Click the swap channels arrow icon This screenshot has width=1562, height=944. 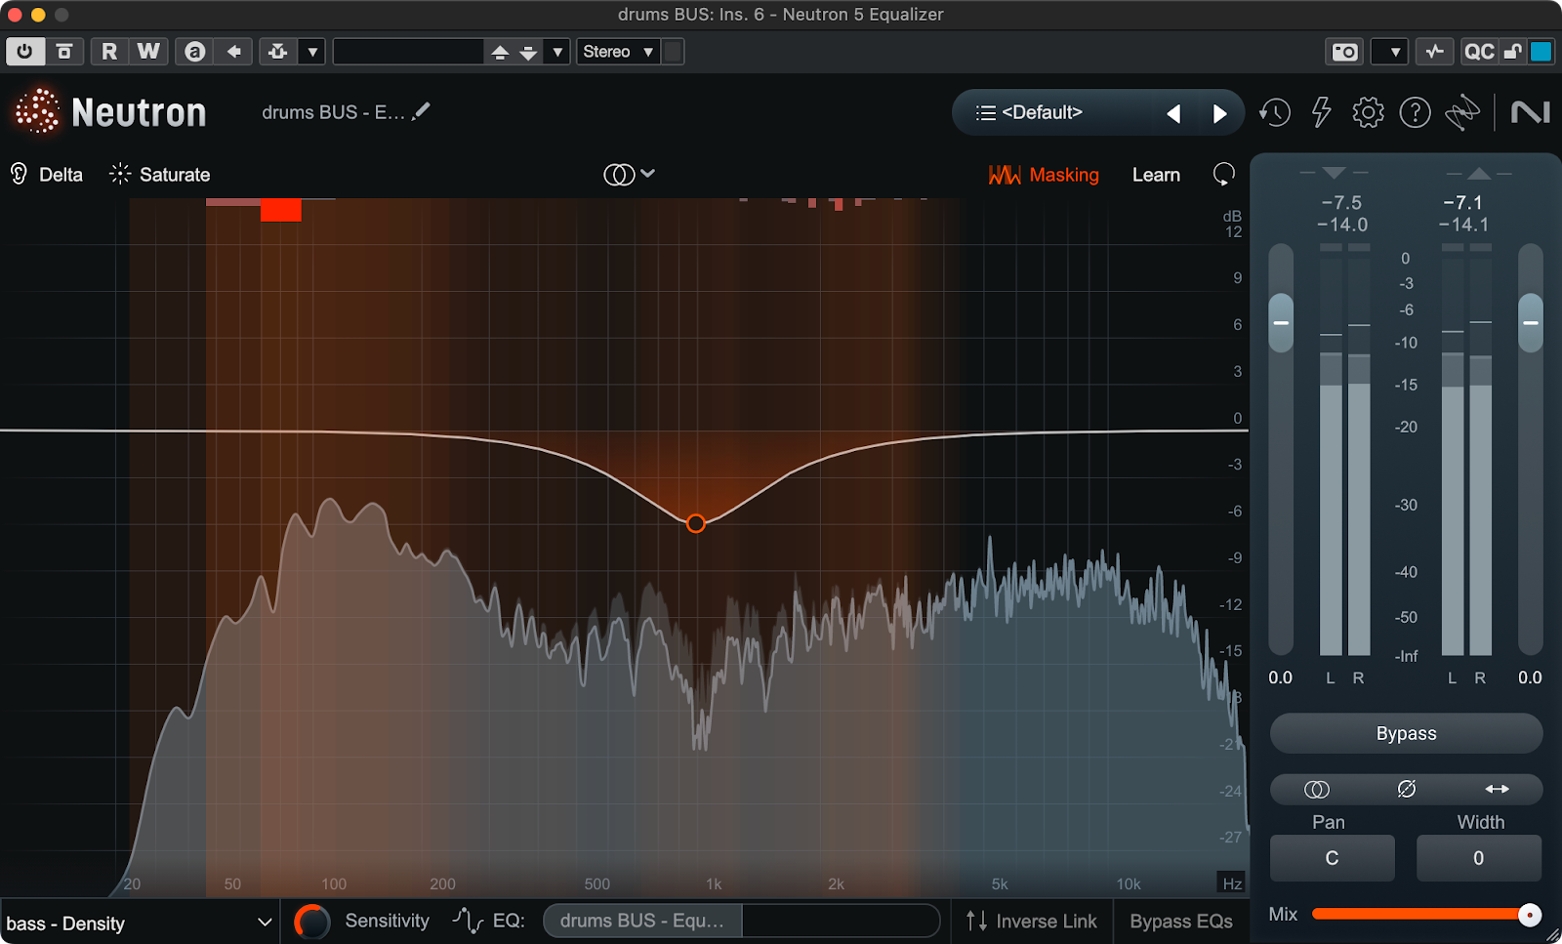(x=1497, y=789)
